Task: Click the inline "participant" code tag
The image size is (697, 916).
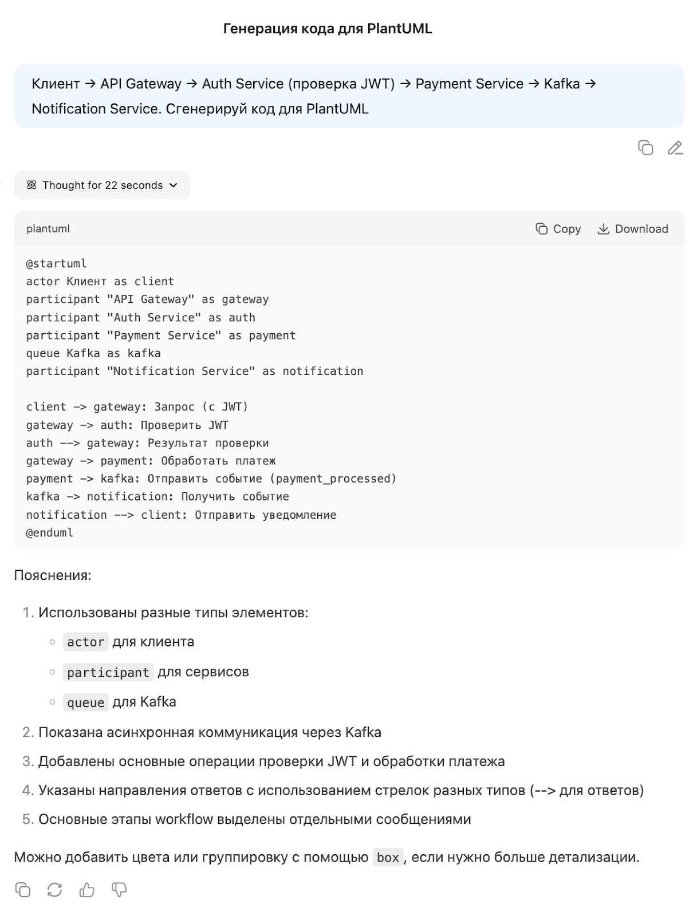Action: point(108,672)
